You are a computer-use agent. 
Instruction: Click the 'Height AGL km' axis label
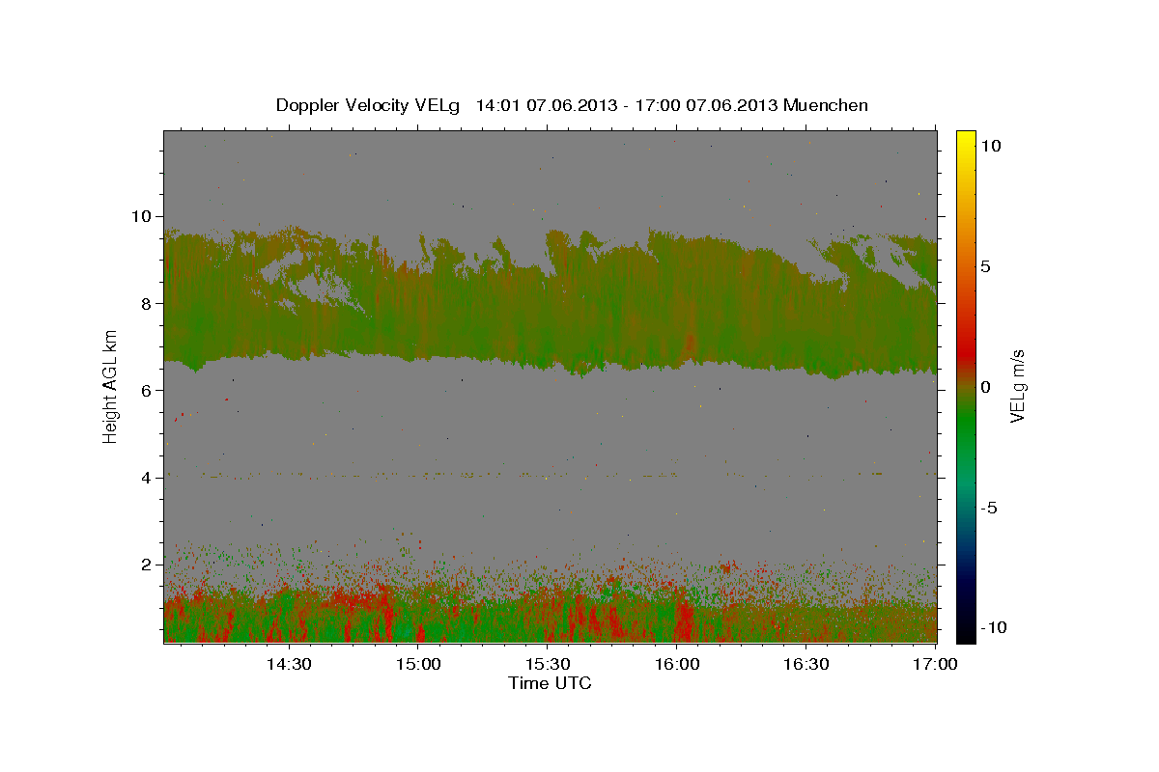pyautogui.click(x=111, y=385)
